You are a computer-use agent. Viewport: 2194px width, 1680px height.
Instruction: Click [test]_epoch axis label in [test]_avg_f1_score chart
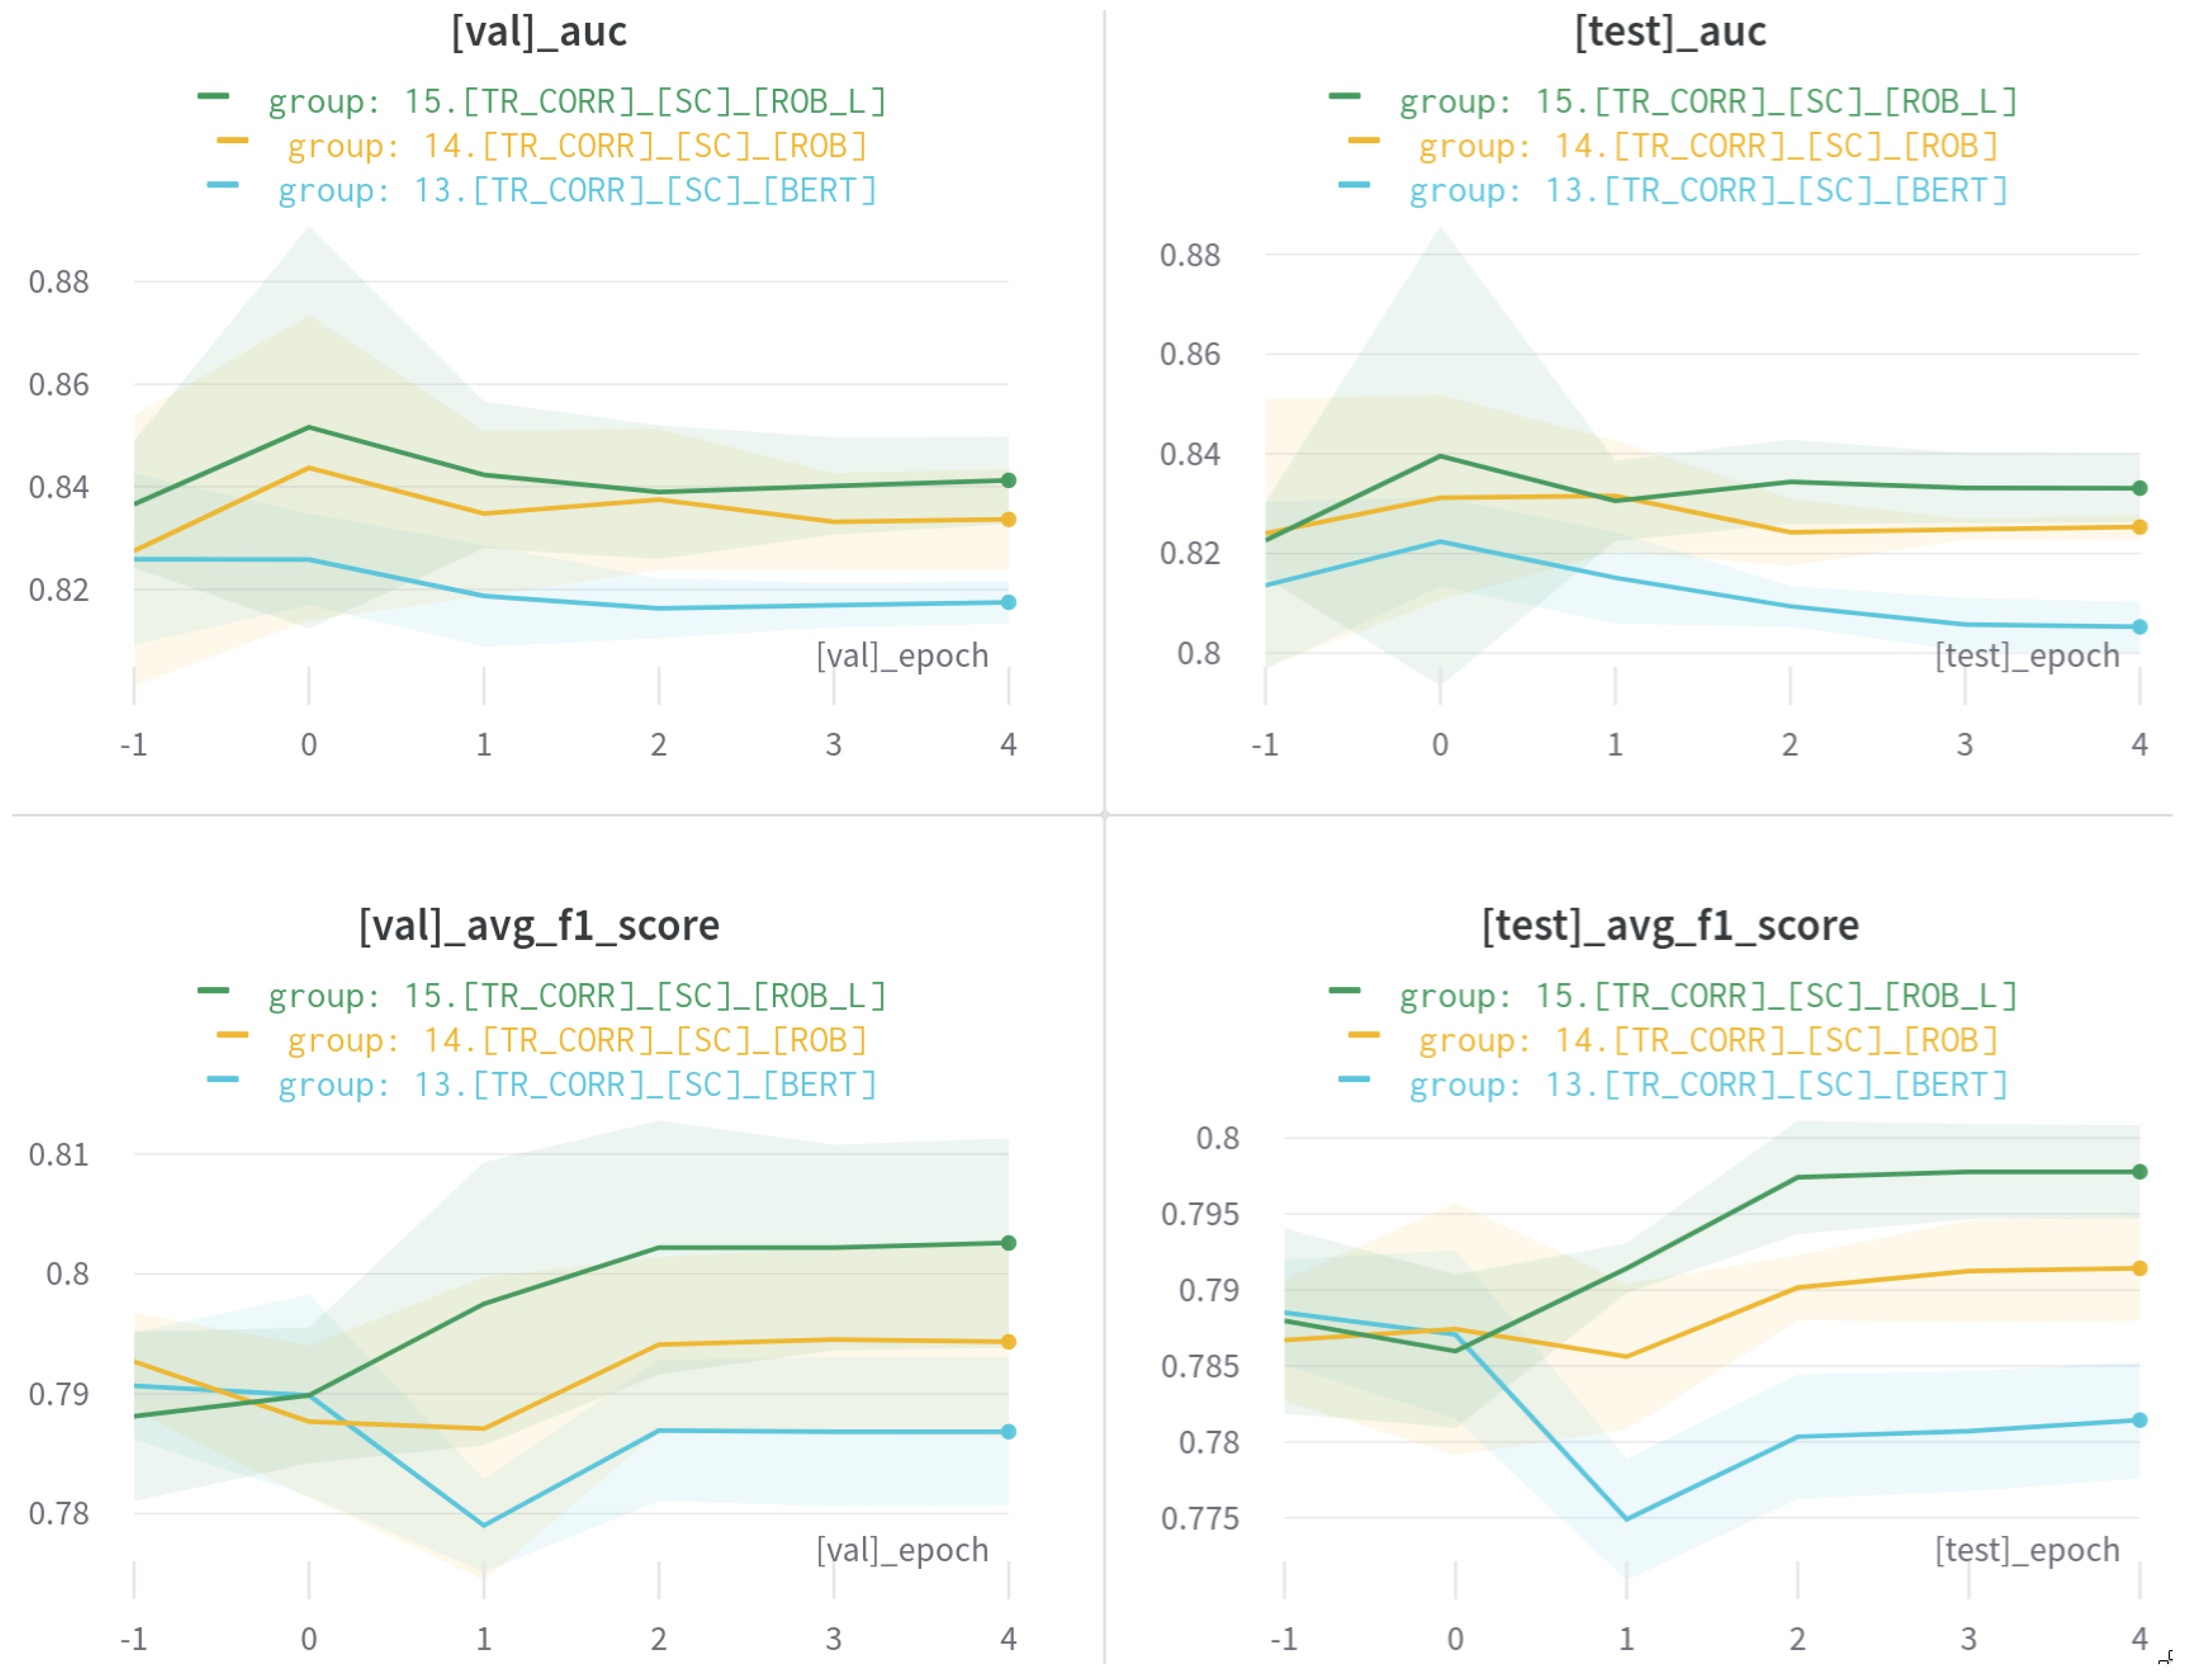2027,1550
